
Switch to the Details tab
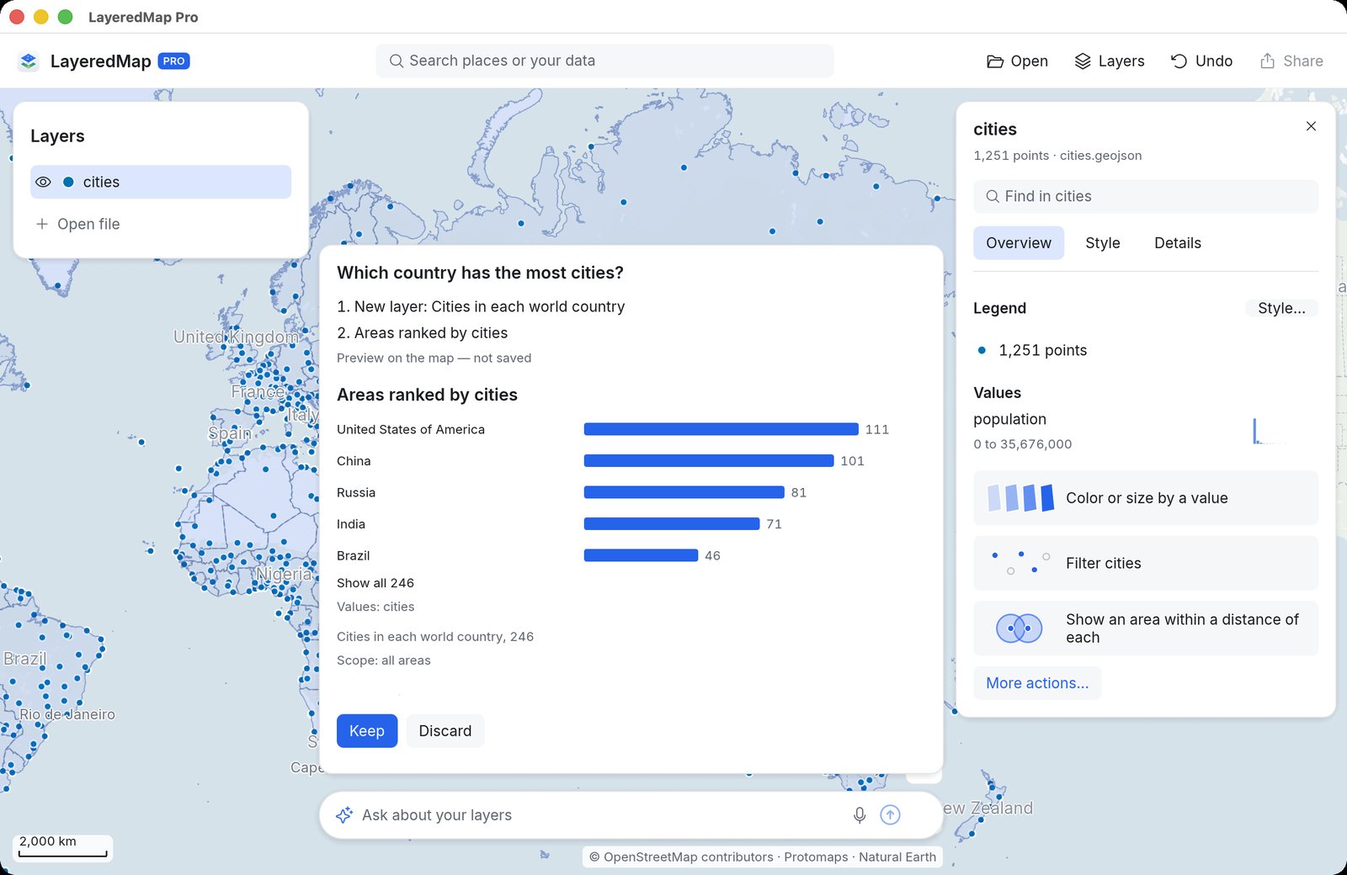click(x=1178, y=243)
